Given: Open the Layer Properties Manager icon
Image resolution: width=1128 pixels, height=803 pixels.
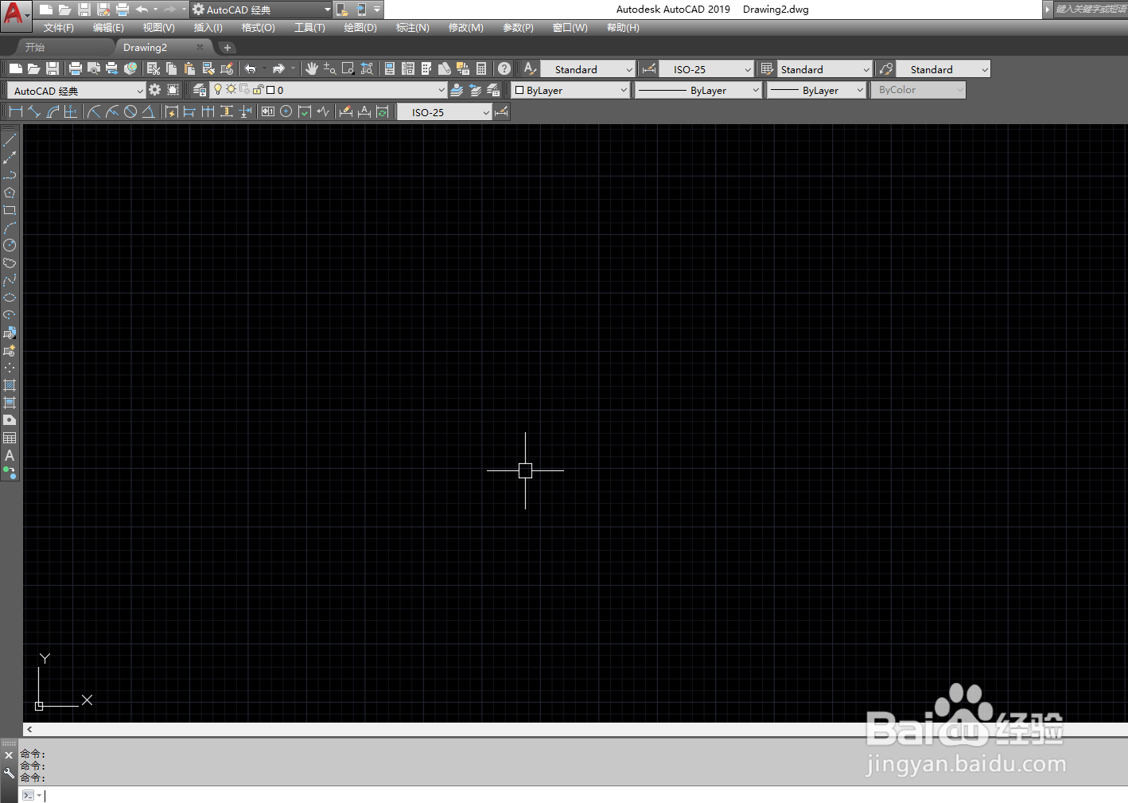Looking at the screenshot, I should click(200, 90).
